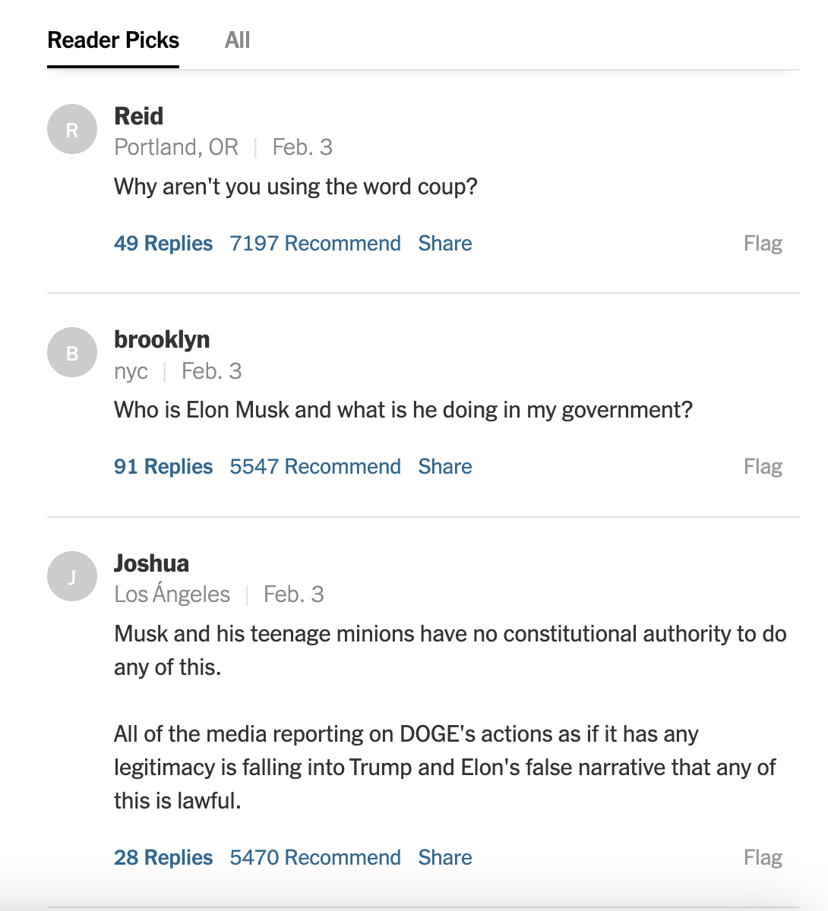Share brooklyn's comment about Elon Musk
The width and height of the screenshot is (828, 911).
click(x=445, y=467)
